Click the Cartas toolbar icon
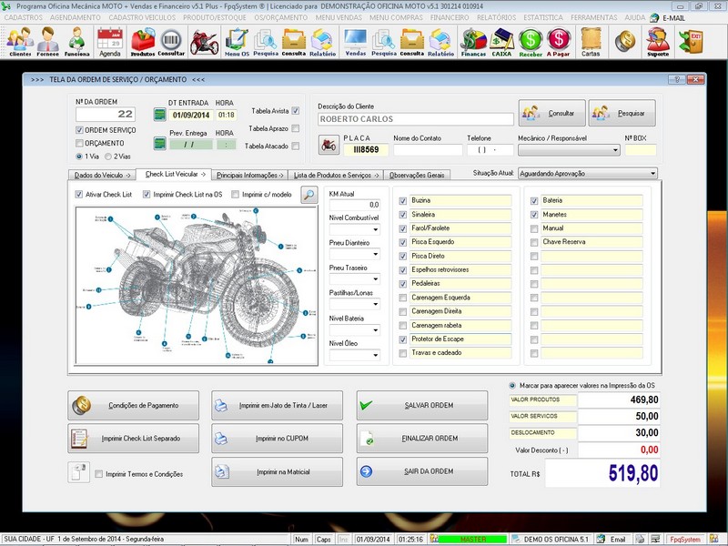The image size is (728, 546). pyautogui.click(x=591, y=41)
